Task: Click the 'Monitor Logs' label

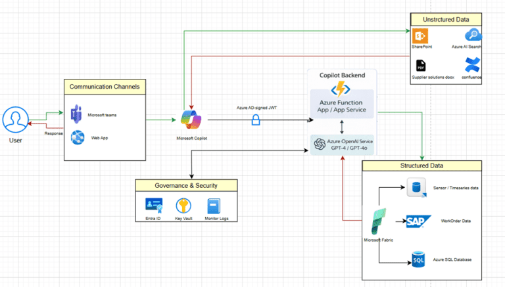Action: [x=217, y=218]
